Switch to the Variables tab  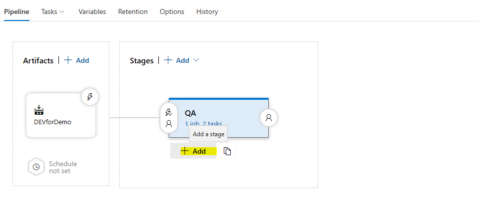pyautogui.click(x=92, y=11)
